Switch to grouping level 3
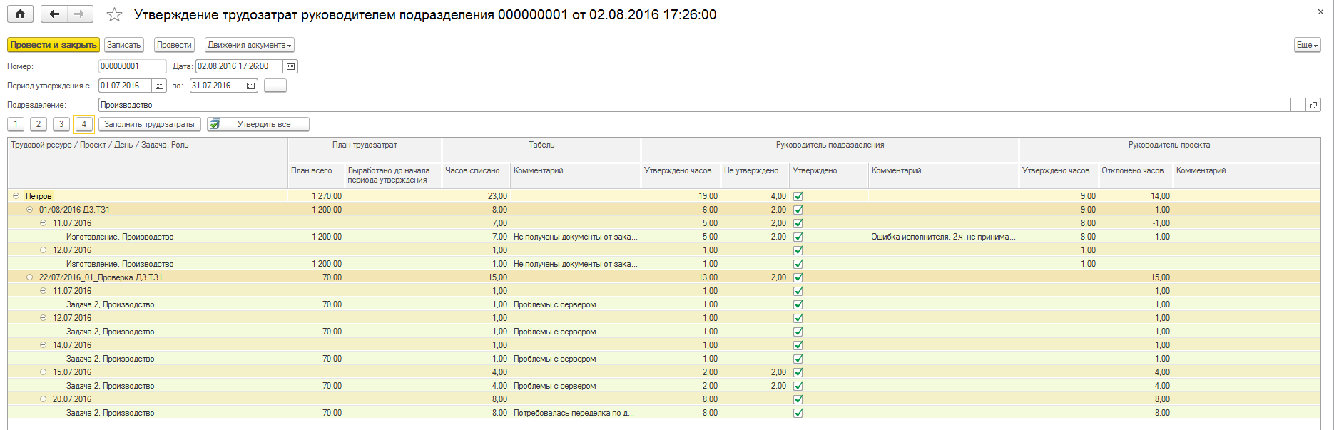This screenshot has width=1334, height=430. pos(61,124)
